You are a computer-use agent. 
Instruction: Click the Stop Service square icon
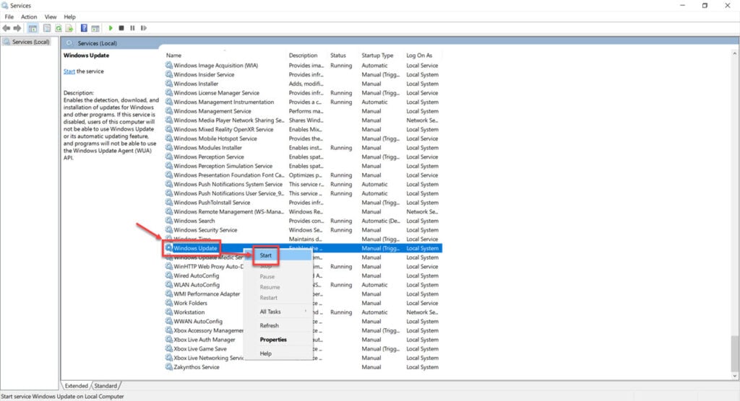pyautogui.click(x=121, y=28)
